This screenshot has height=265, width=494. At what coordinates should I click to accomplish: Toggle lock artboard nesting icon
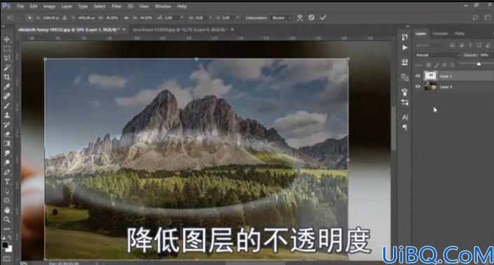click(x=453, y=65)
